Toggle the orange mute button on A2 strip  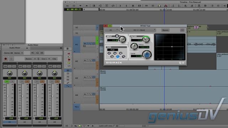(x=27, y=81)
